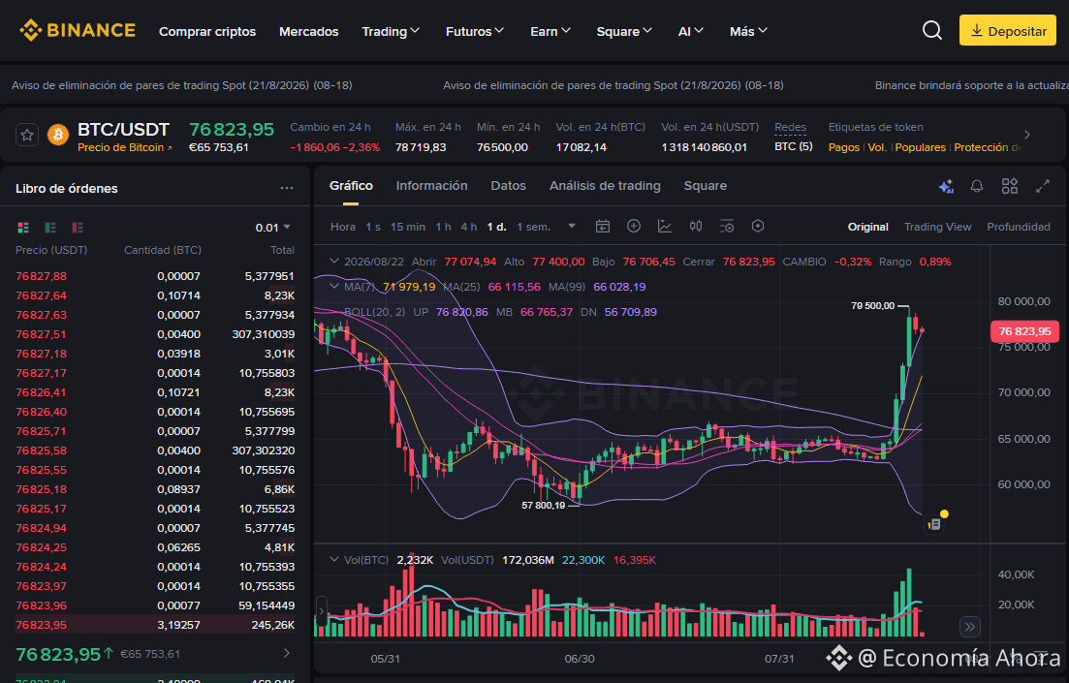Open the chart display settings list icon
This screenshot has height=683, width=1069.
[727, 227]
